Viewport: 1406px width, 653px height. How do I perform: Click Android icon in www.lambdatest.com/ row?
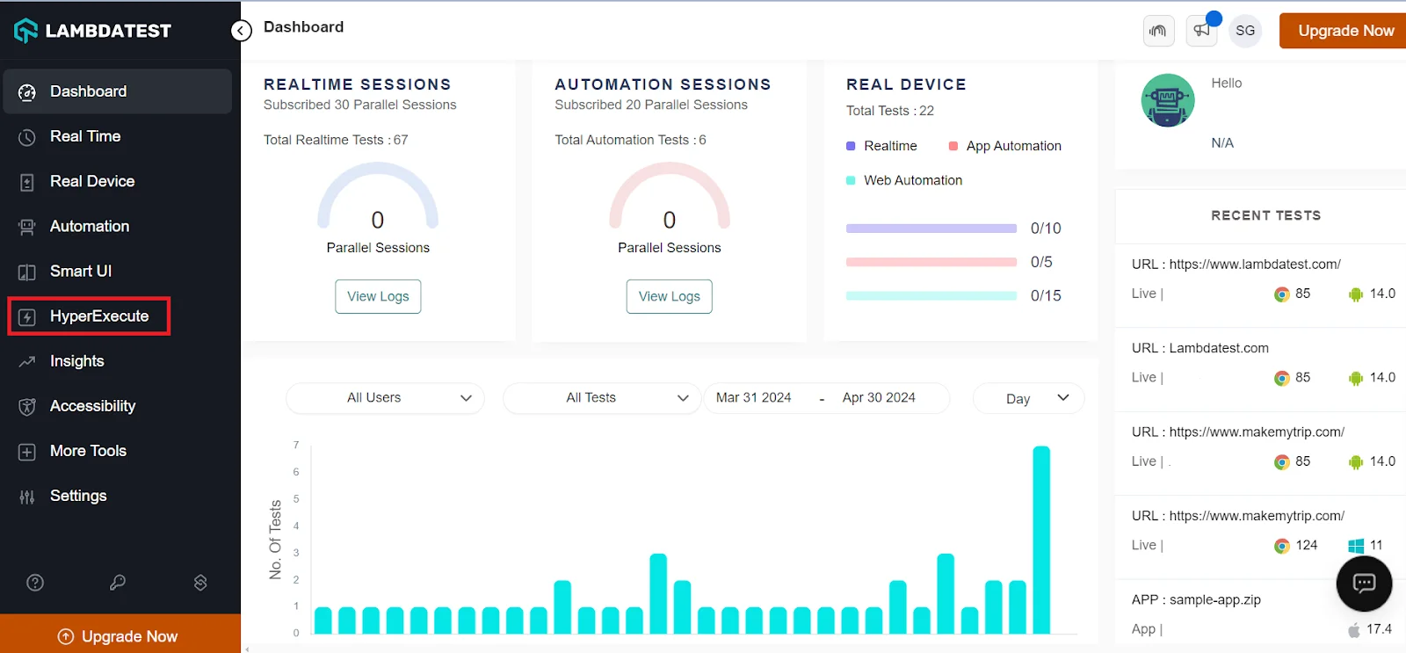click(x=1356, y=294)
